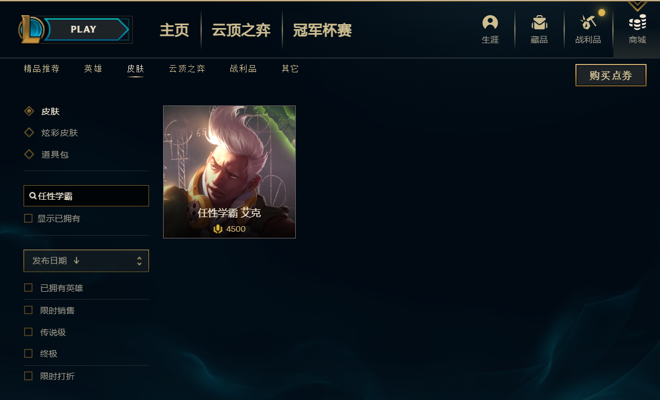This screenshot has height=400, width=660.
Task: Click the 4500 blue essence price icon
Action: (x=217, y=229)
